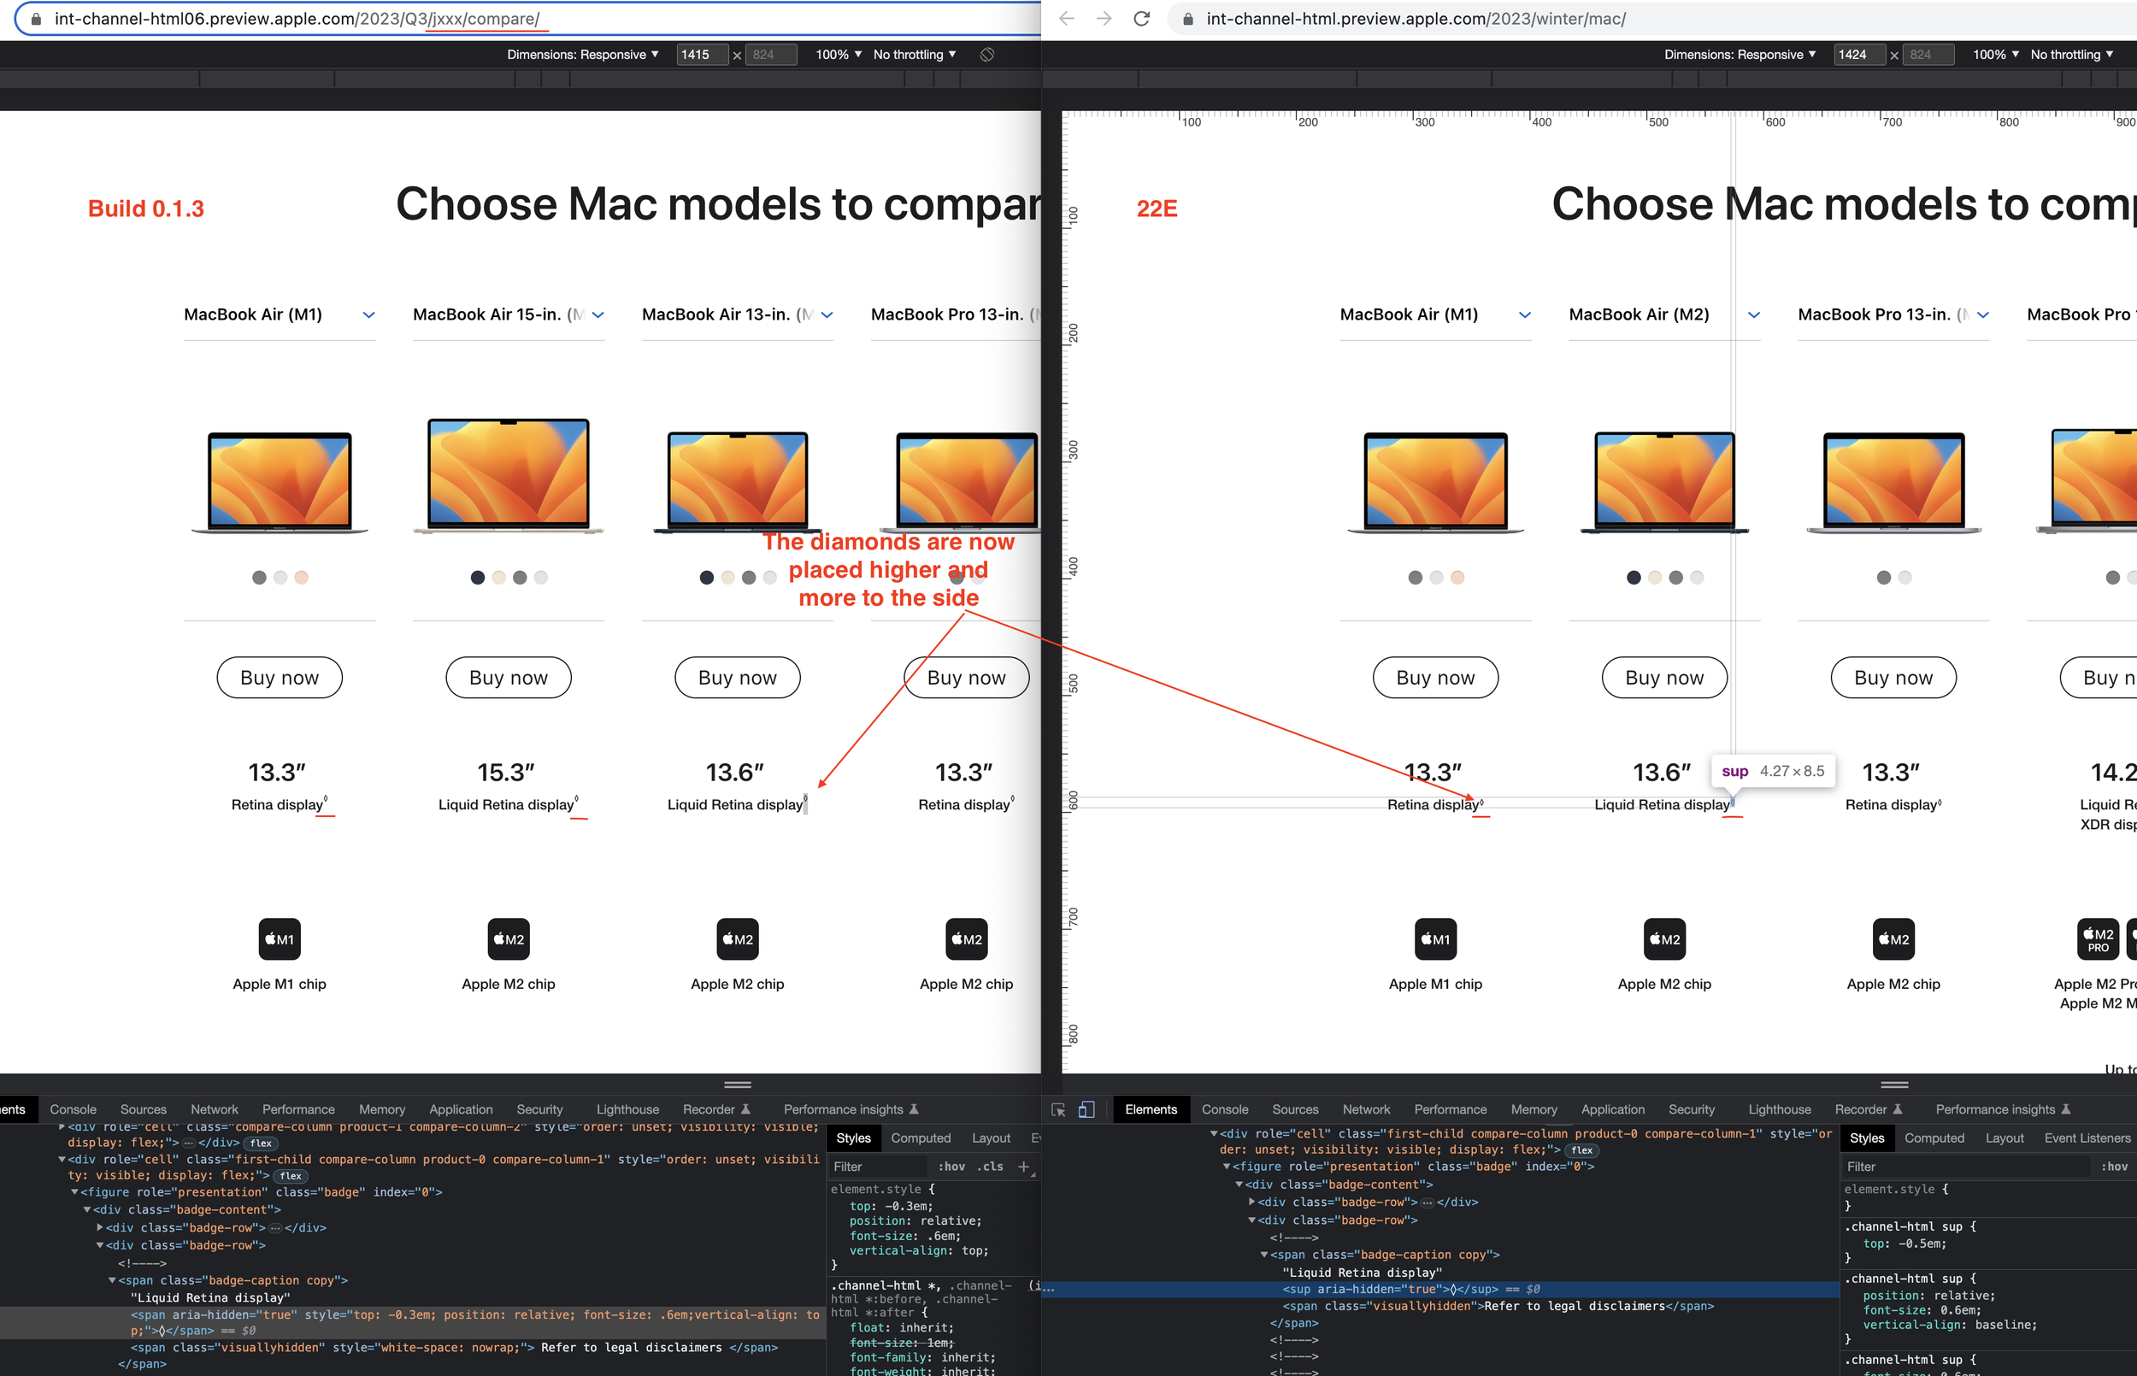Viewport: 2137px width, 1376px height.
Task: Click the right pane Styles Filter field
Action: (x=1965, y=1166)
